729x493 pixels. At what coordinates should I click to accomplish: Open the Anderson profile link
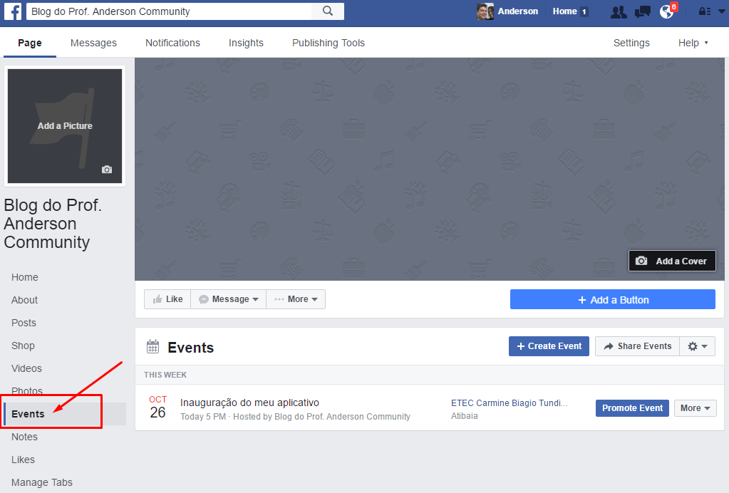[x=517, y=11]
